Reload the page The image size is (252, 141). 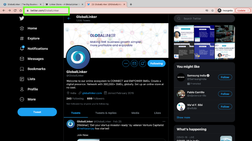[15, 11]
